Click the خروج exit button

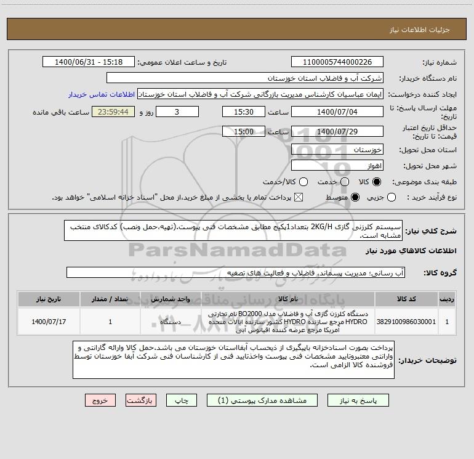[x=100, y=400]
